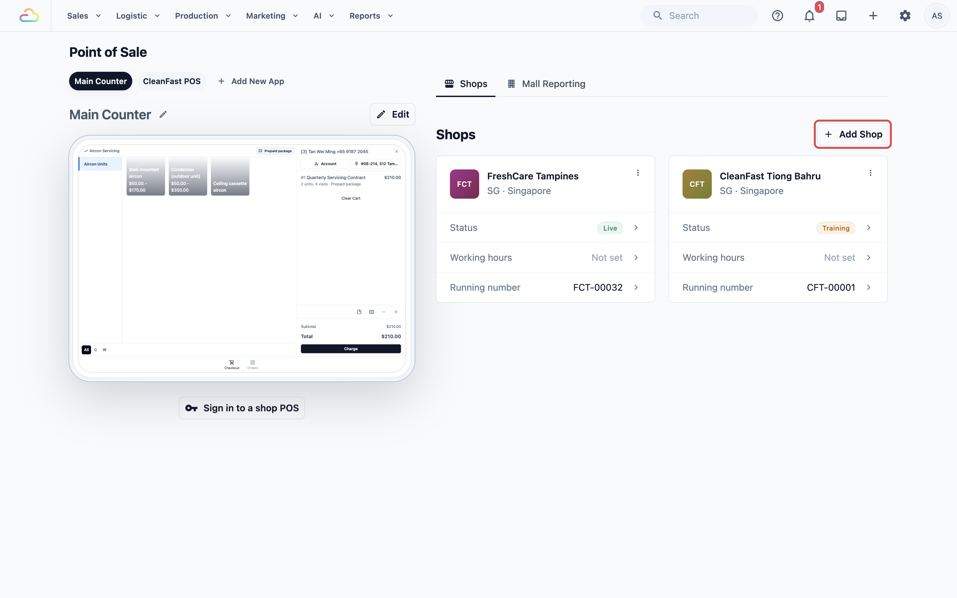This screenshot has width=957, height=598.
Task: Click Charge button in POS preview
Action: pos(351,349)
